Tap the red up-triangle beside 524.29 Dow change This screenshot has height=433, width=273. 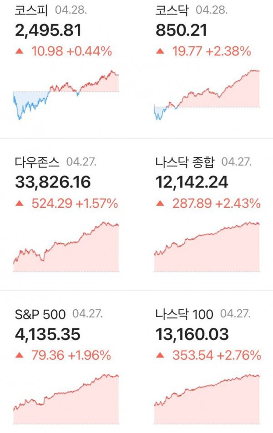[20, 203]
